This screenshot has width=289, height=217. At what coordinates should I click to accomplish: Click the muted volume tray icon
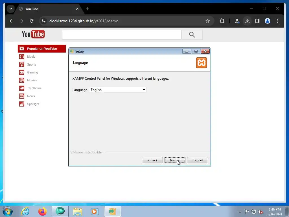[260, 212]
